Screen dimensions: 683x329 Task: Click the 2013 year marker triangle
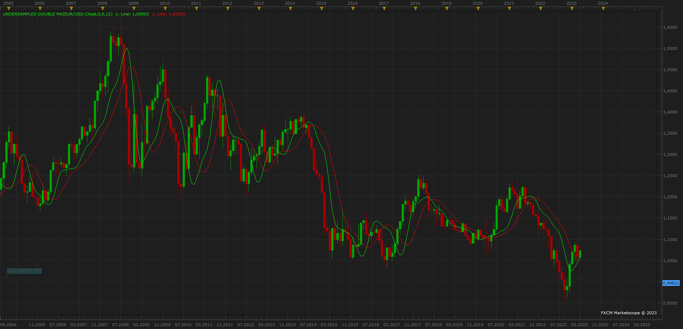[x=259, y=9]
